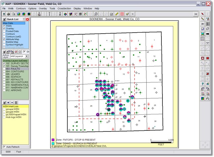Click the yellow ruler measure tool
The height and width of the screenshot is (157, 214).
tap(116, 14)
